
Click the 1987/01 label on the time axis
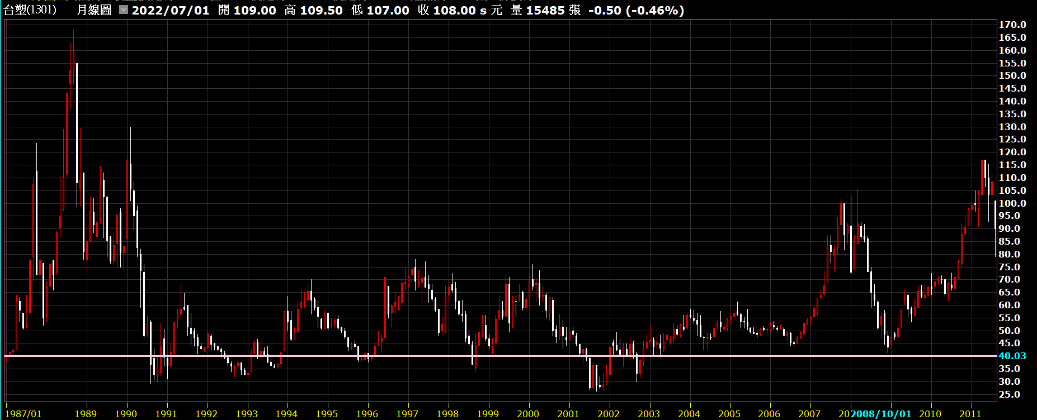(23, 414)
